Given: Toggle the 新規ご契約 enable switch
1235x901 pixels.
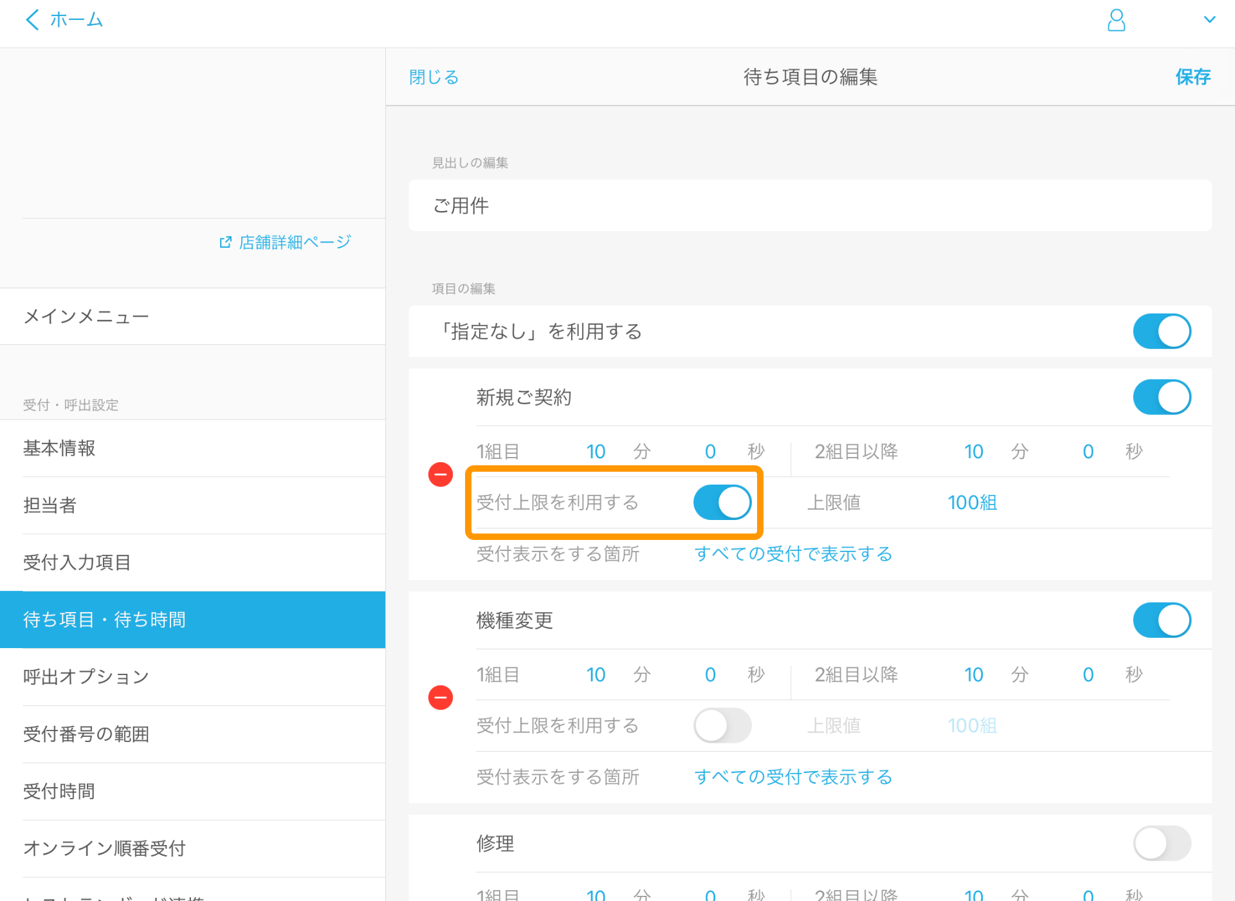Looking at the screenshot, I should click(1162, 397).
